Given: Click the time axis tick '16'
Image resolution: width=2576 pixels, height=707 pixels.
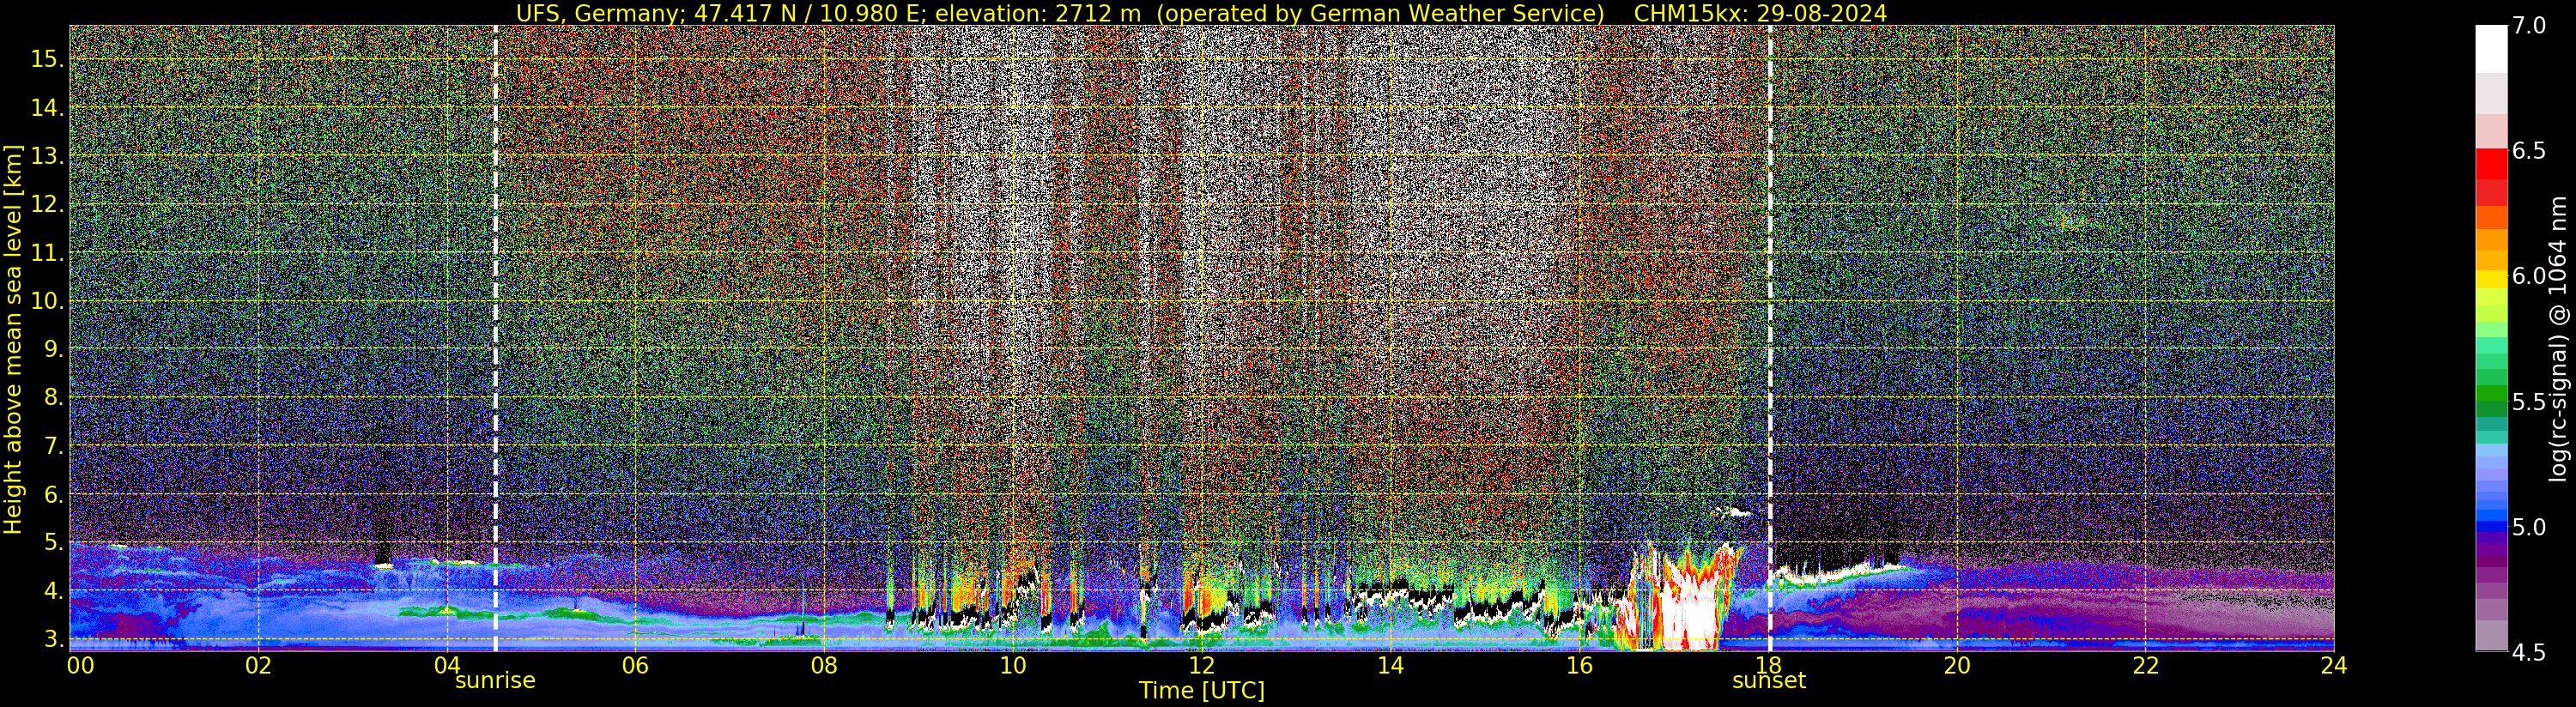Looking at the screenshot, I should tap(1579, 666).
